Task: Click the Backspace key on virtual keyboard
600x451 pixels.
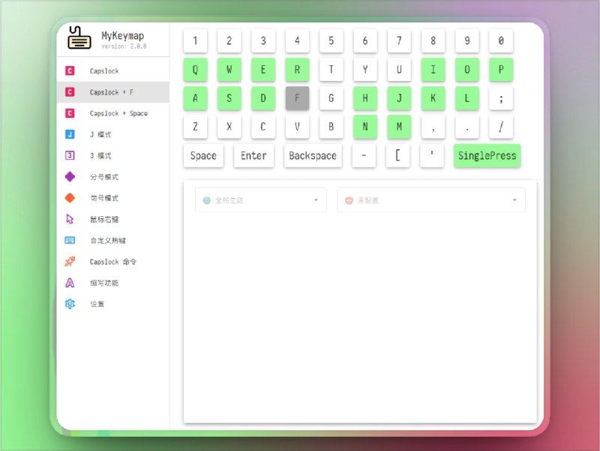Action: coord(312,155)
